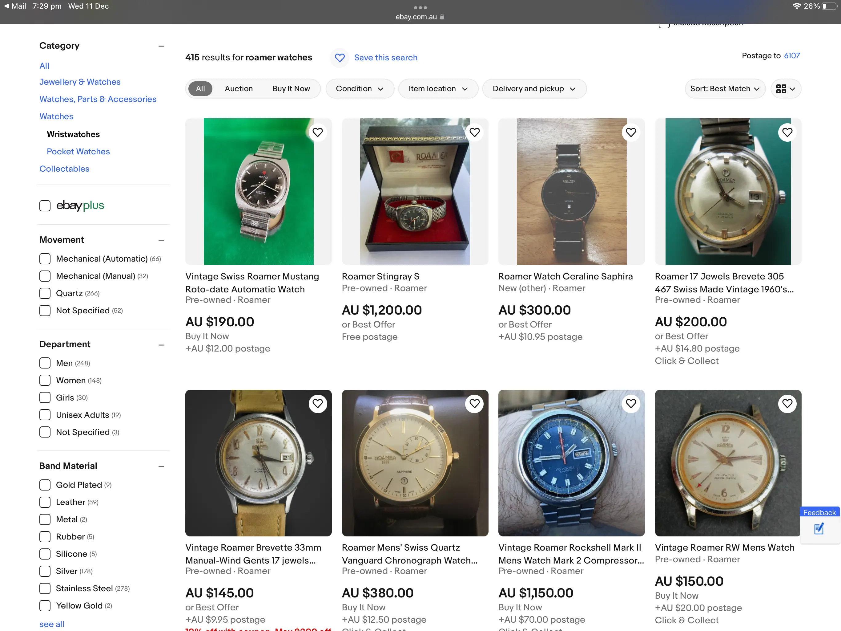This screenshot has width=841, height=631.
Task: Open the Condition dropdown filter
Action: (359, 89)
